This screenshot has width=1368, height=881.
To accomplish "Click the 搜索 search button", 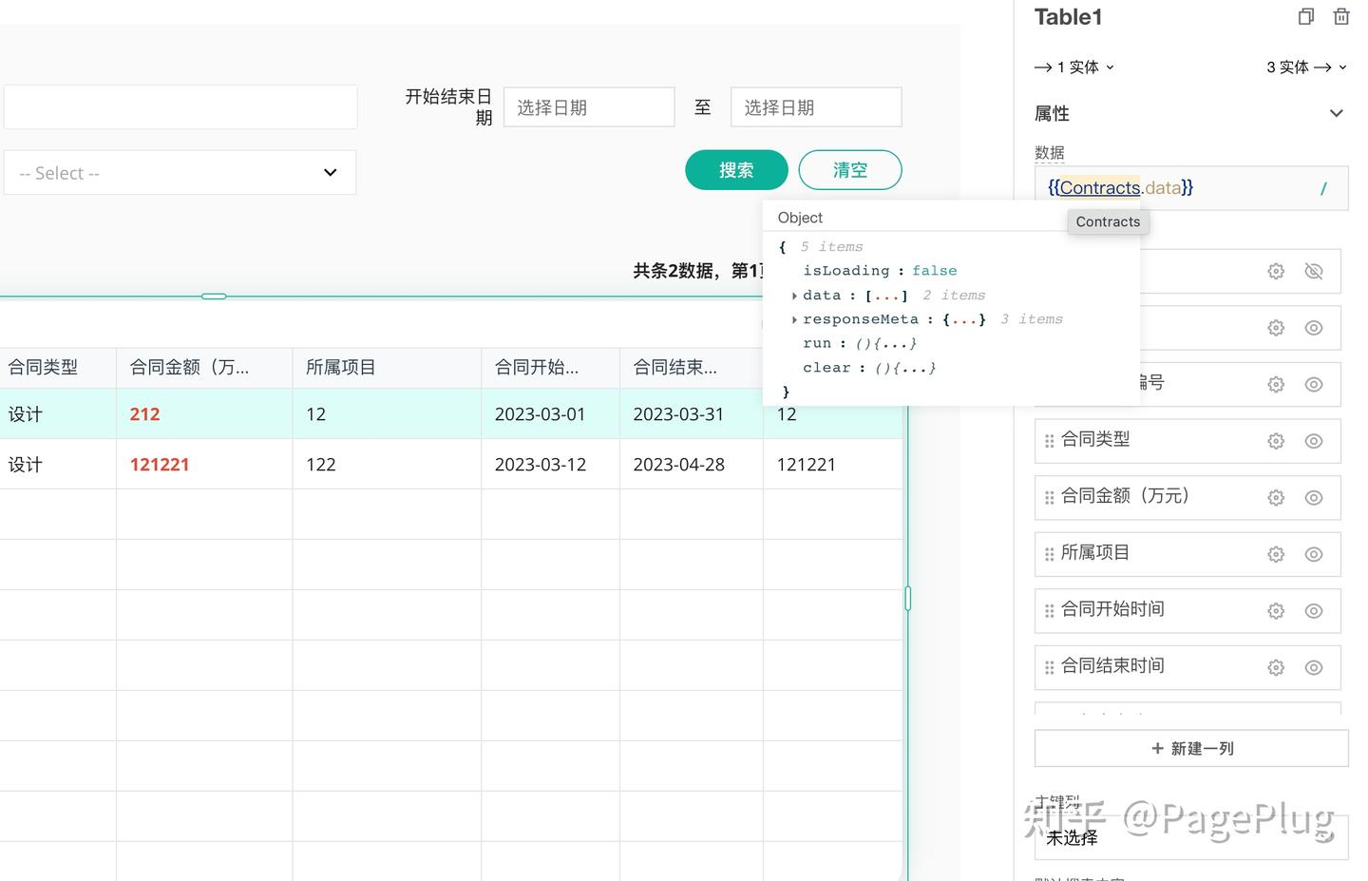I will click(736, 169).
